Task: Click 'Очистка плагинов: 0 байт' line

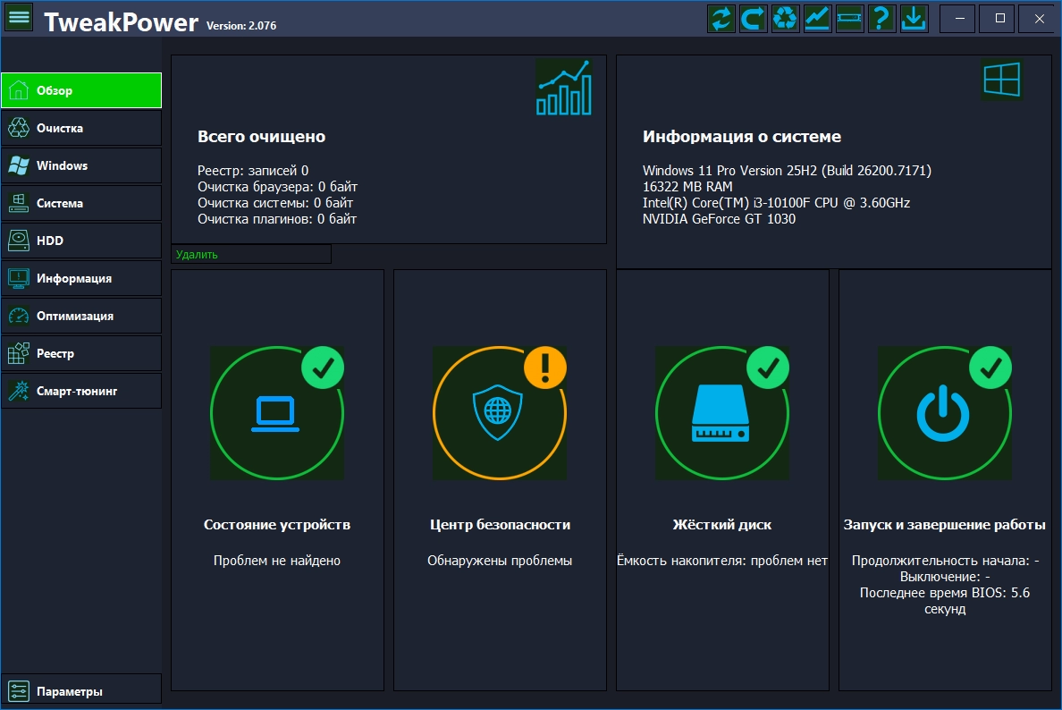Action: 276,219
